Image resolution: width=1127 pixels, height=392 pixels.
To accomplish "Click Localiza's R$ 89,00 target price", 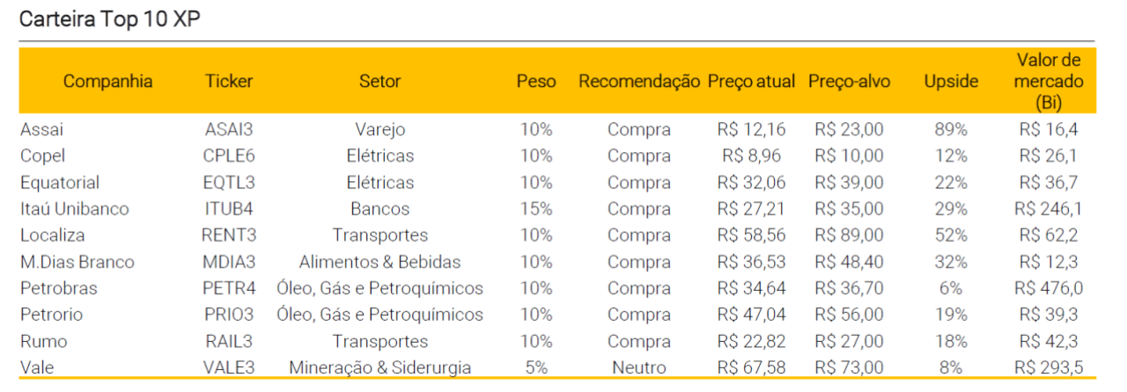I will [x=849, y=236].
